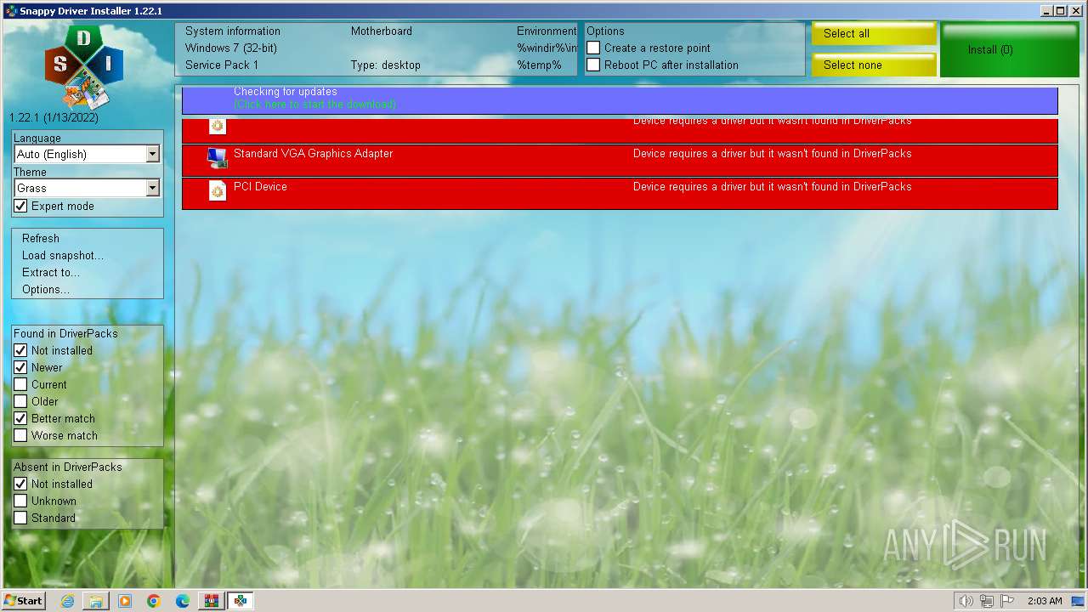Open the WinRAR taskbar icon

tap(211, 601)
